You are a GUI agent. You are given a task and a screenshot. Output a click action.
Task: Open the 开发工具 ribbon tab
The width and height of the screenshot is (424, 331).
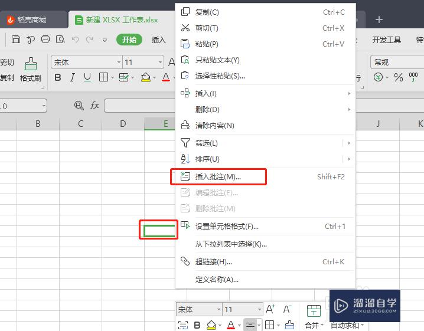click(386, 40)
